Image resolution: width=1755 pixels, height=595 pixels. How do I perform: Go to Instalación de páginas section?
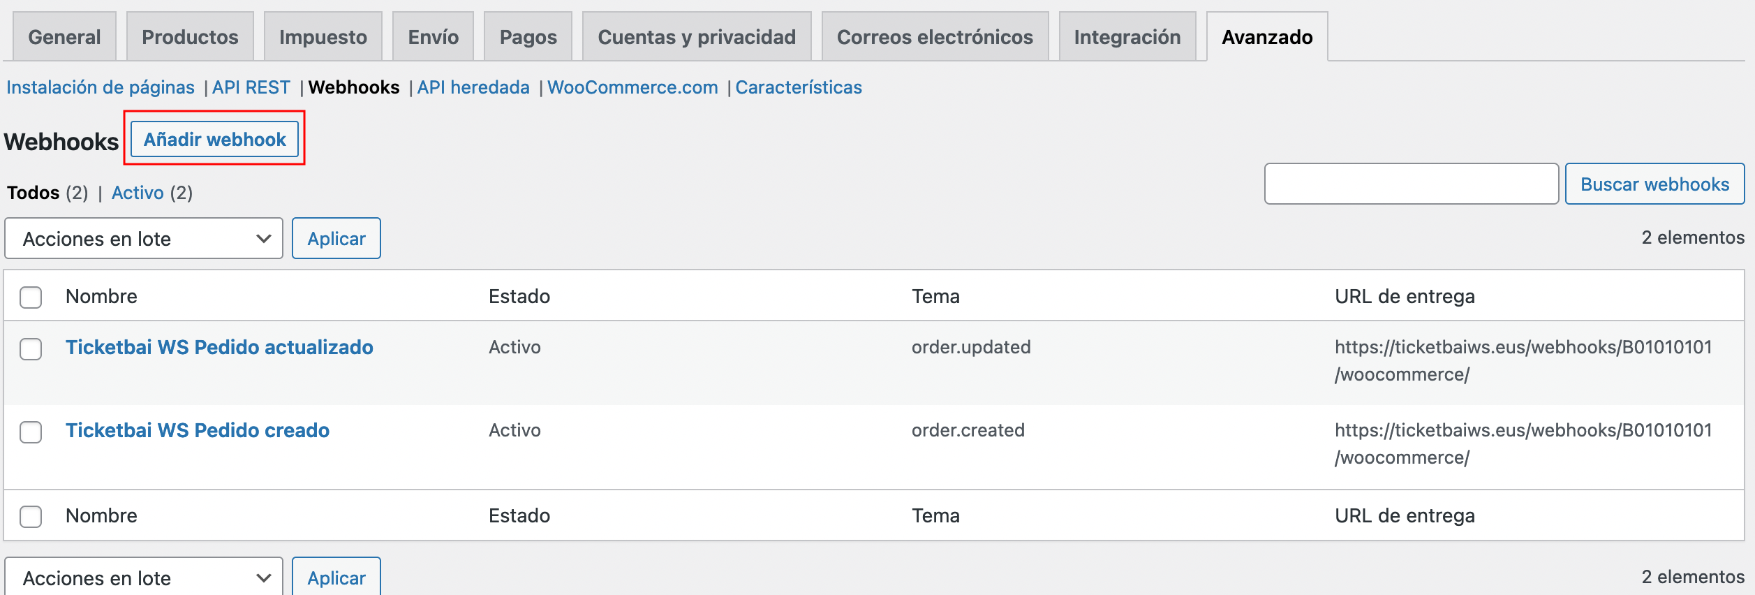click(x=101, y=87)
